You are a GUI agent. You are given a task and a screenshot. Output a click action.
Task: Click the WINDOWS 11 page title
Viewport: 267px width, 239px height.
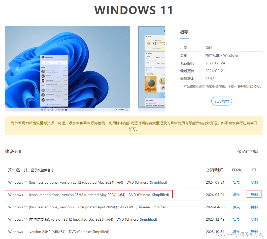(134, 10)
